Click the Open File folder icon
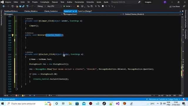 tap(17, 6)
